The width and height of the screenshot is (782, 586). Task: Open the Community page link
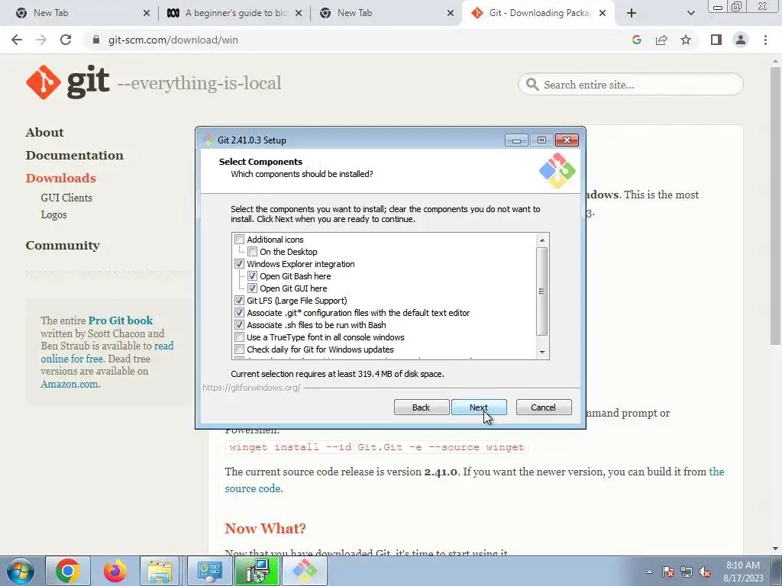(63, 246)
